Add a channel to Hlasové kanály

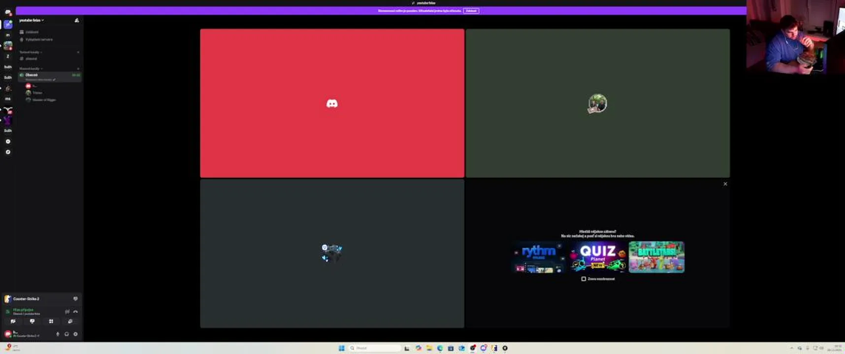(x=78, y=68)
